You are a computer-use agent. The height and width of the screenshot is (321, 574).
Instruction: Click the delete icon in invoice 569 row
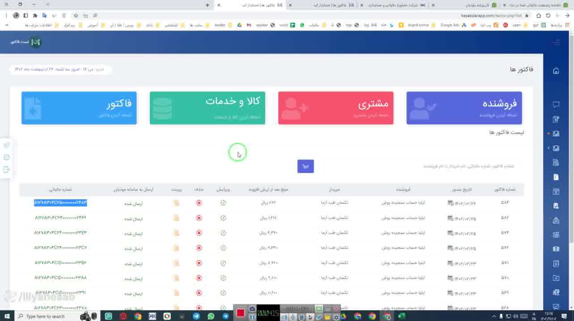(199, 293)
